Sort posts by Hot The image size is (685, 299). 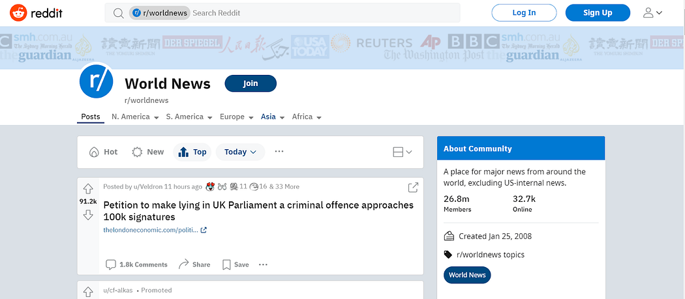pos(104,152)
